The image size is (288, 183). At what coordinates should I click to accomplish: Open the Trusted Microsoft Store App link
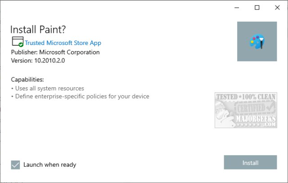(63, 43)
